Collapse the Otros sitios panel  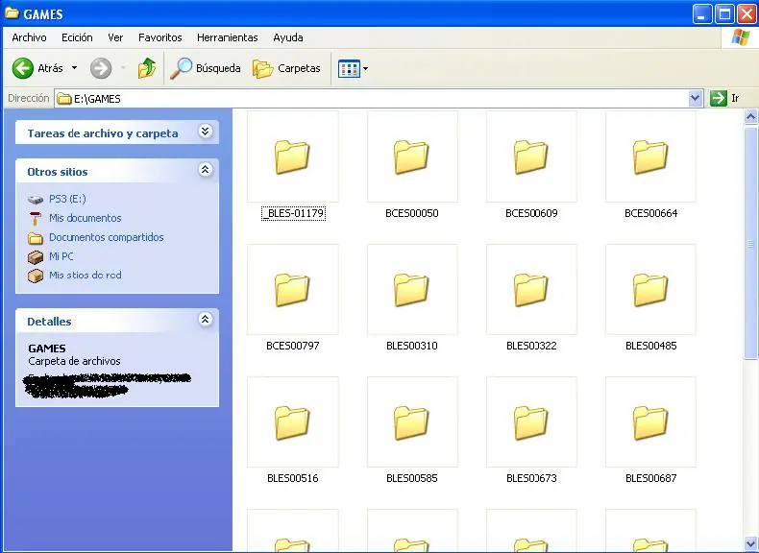[206, 169]
